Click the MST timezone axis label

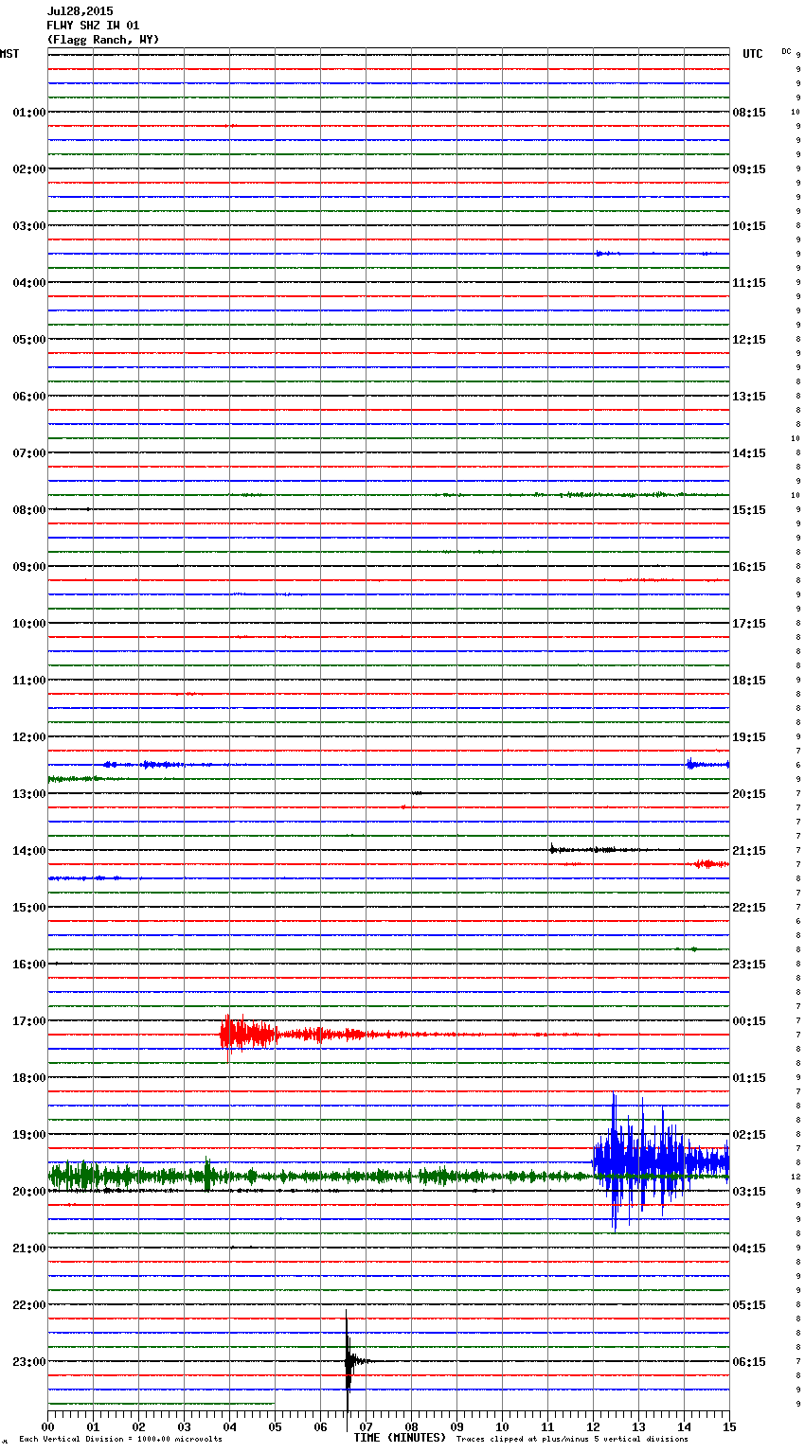point(9,54)
